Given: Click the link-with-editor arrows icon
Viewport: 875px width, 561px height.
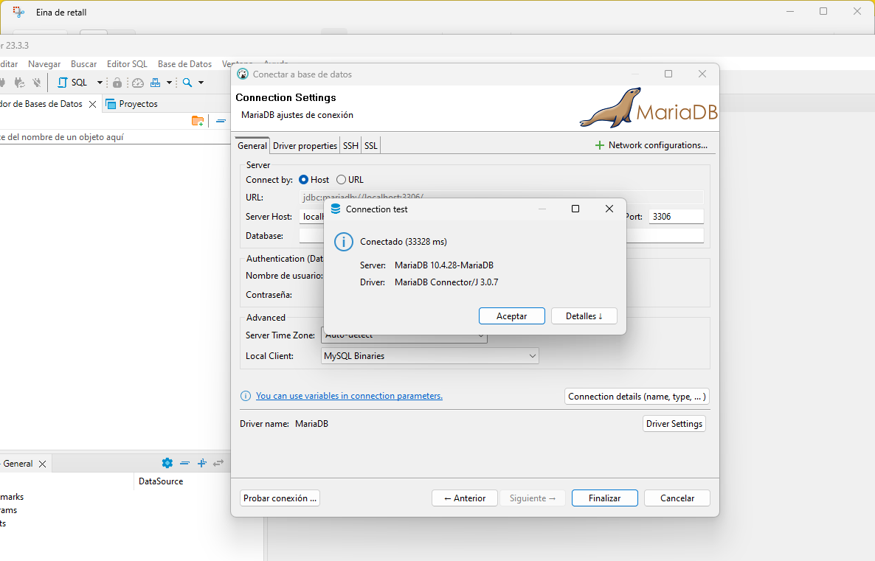Looking at the screenshot, I should click(218, 463).
